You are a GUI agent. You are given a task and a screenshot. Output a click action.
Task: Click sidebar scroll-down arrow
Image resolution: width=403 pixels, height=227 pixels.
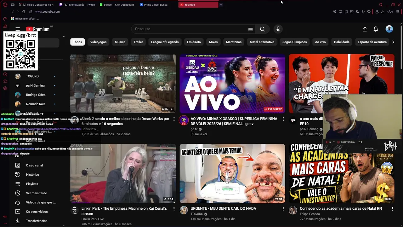click(x=64, y=225)
